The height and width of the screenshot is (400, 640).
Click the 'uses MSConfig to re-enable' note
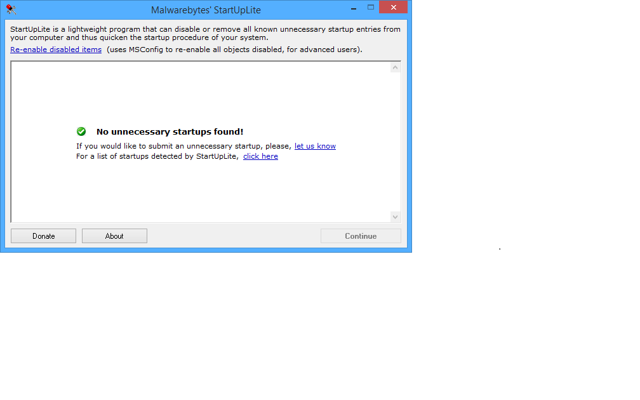234,50
